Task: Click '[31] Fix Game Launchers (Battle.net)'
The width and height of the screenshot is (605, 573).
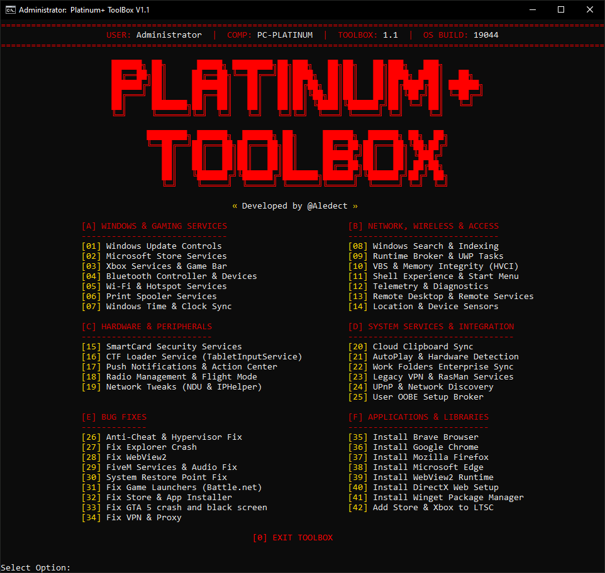Action: point(172,487)
